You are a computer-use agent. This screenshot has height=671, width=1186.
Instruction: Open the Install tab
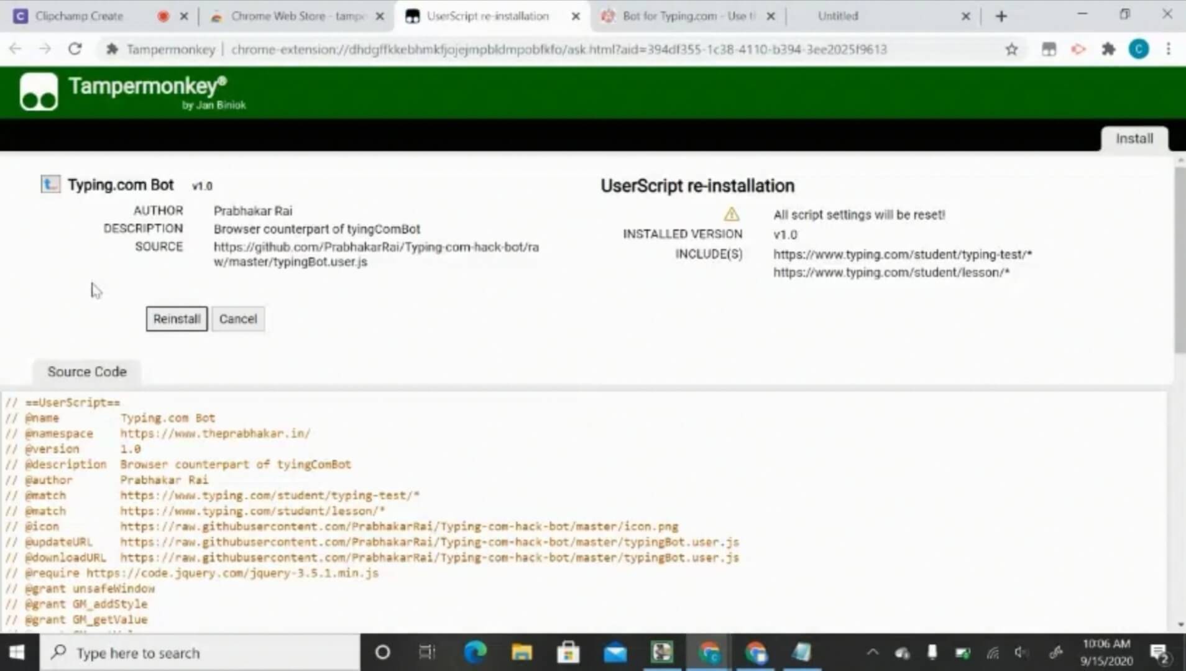[x=1134, y=139]
